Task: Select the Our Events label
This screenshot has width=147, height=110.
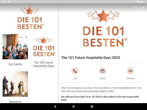Action: (x=15, y=64)
